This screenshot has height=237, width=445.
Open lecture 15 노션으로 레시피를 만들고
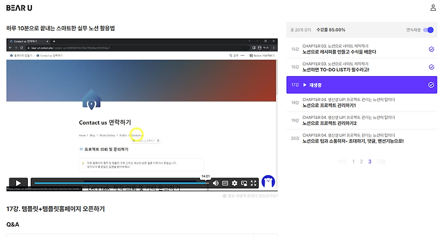[362, 49]
